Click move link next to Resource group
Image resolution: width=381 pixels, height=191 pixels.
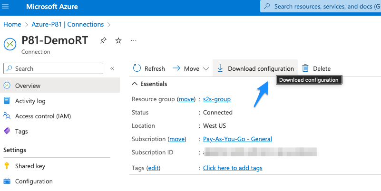(x=186, y=99)
